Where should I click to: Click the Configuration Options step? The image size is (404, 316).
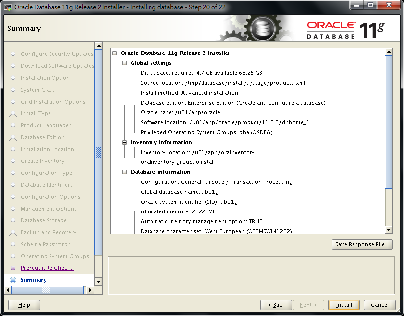coord(50,197)
